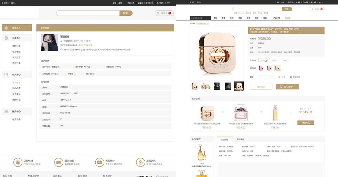
Task: Open the 全球选 navigation item
Action: pyautogui.click(x=287, y=18)
